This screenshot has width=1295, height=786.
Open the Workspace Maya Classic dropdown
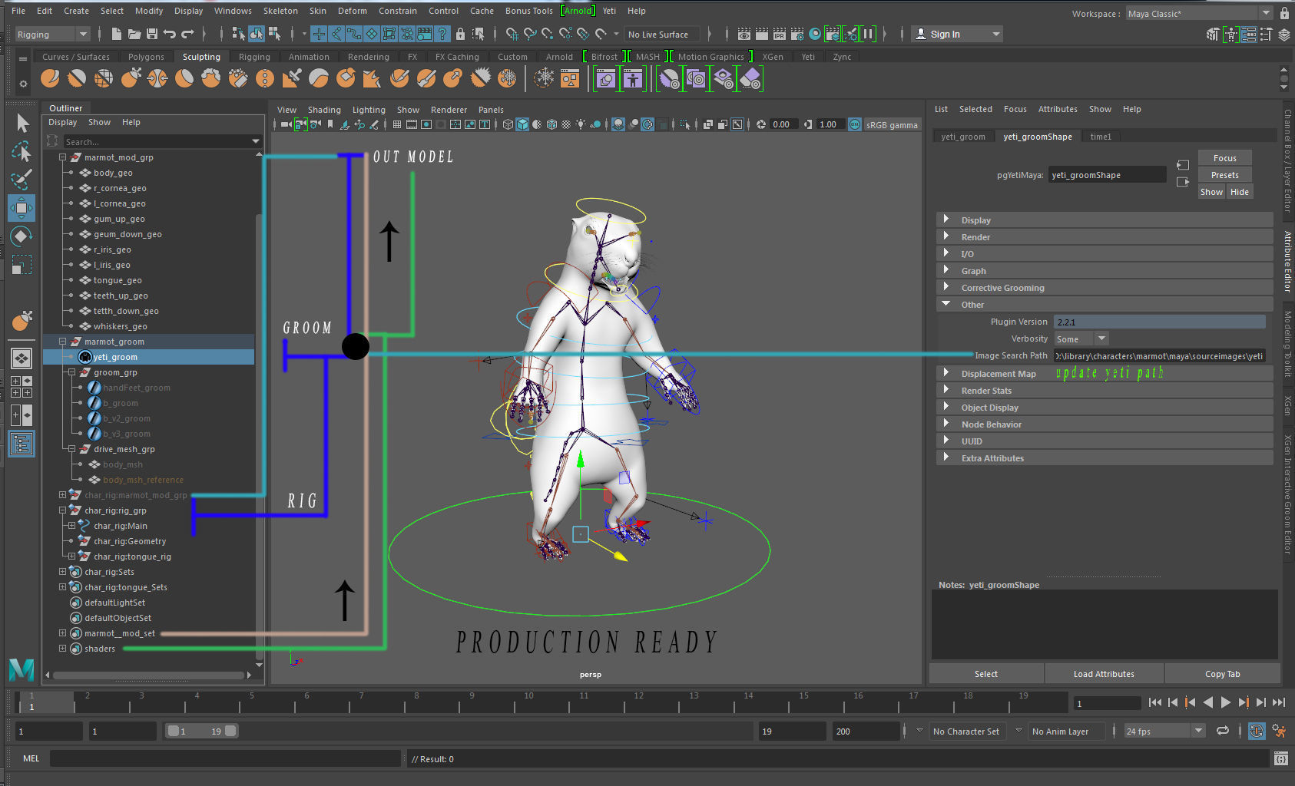[1199, 13]
